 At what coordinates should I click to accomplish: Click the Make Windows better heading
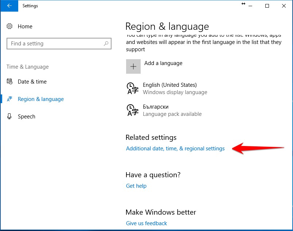[161, 212]
